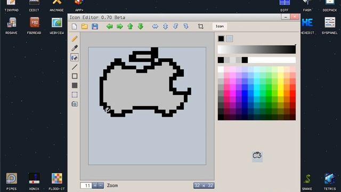Select the outlined rectangle tool
The width and height of the screenshot is (341, 192).
[x=75, y=76]
